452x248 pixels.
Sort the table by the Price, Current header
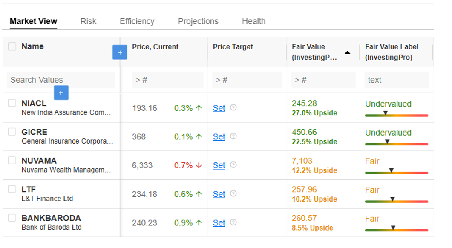pos(155,47)
